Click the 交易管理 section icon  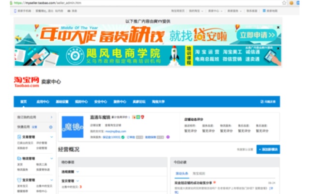[19, 137]
